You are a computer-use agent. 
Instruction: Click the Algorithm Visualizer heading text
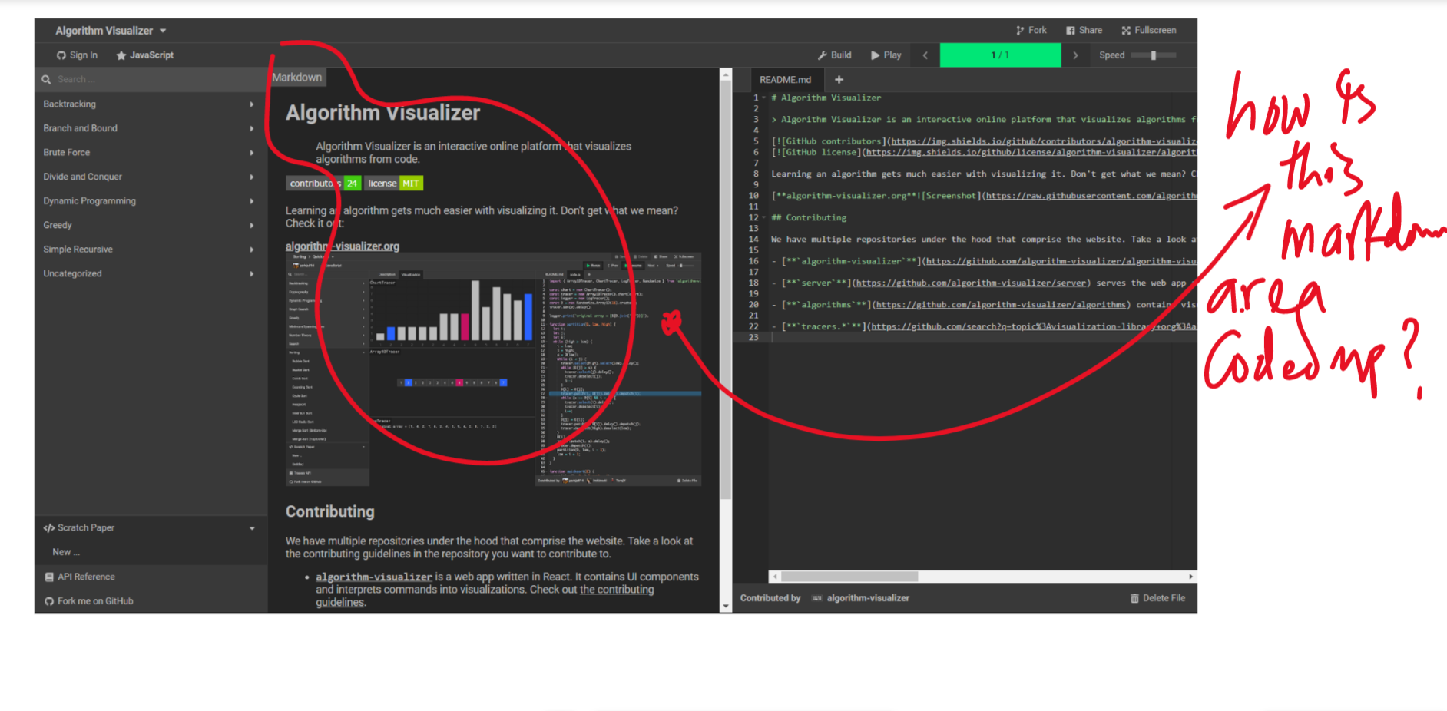382,113
